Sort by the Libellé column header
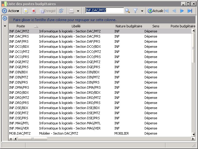The width and height of the screenshot is (198, 149). [76, 26]
